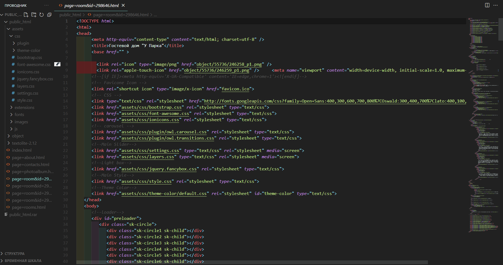503x265 pixels.
Task: Collapse all folders in Explorer
Action: (x=49, y=15)
